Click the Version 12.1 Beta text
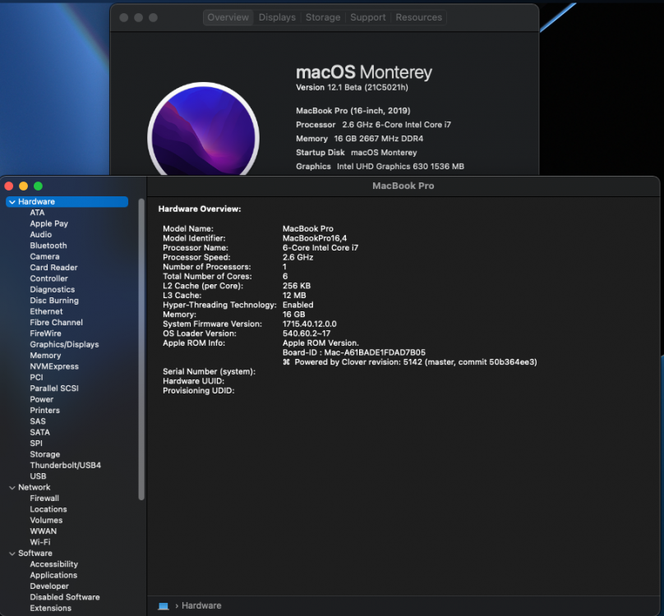This screenshot has width=664, height=616. (x=352, y=88)
